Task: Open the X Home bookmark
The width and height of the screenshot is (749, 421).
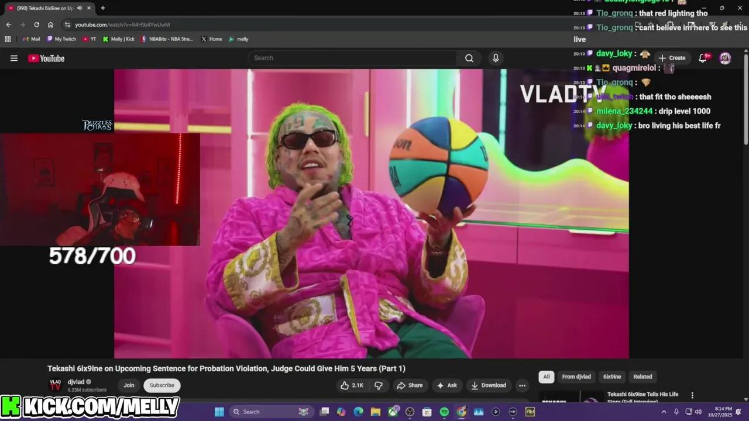Action: click(211, 39)
